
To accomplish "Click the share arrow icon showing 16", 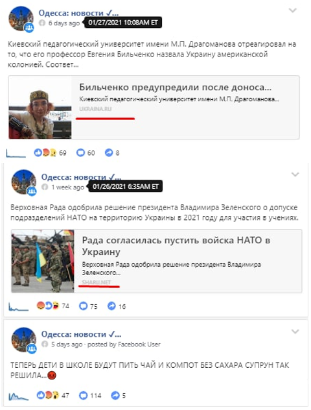I will tap(111, 306).
